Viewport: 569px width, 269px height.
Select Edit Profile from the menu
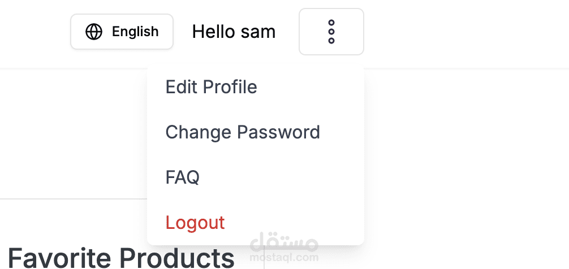click(256, 87)
